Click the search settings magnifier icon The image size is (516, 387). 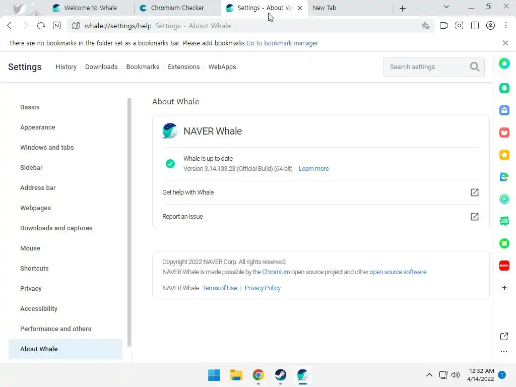pyautogui.click(x=475, y=67)
